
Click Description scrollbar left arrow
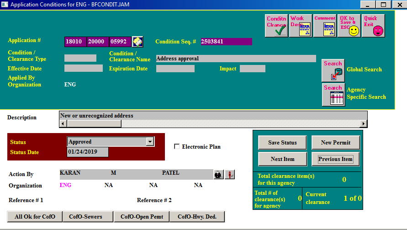(63, 124)
